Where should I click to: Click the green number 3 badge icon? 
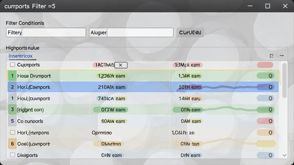[12, 109]
